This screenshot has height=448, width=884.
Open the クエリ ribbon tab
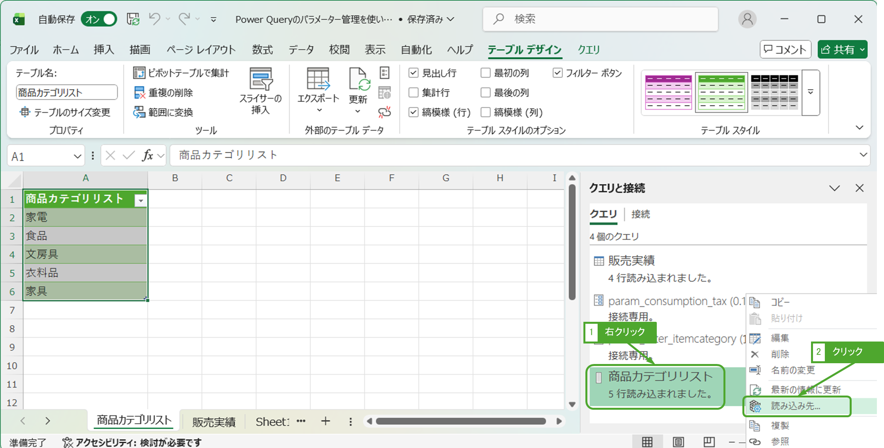[589, 50]
